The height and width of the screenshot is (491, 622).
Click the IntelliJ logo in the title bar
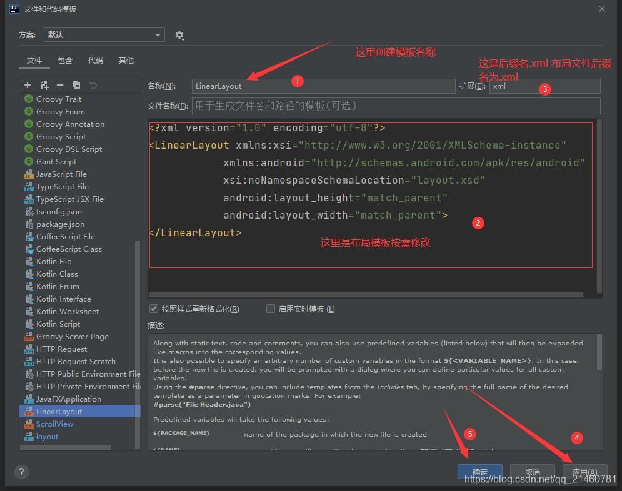[x=14, y=9]
